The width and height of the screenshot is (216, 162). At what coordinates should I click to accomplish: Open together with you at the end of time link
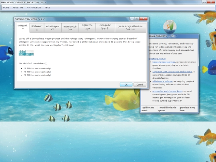(x=172, y=72)
